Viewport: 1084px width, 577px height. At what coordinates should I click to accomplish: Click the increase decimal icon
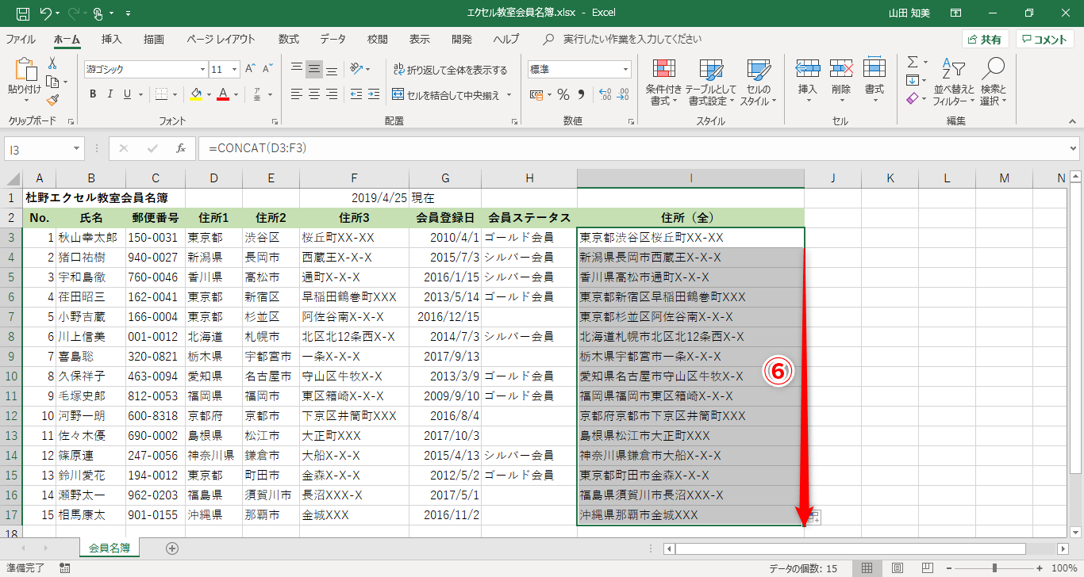click(605, 95)
